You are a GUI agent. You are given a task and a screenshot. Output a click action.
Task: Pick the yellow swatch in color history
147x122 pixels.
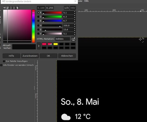click(56, 44)
